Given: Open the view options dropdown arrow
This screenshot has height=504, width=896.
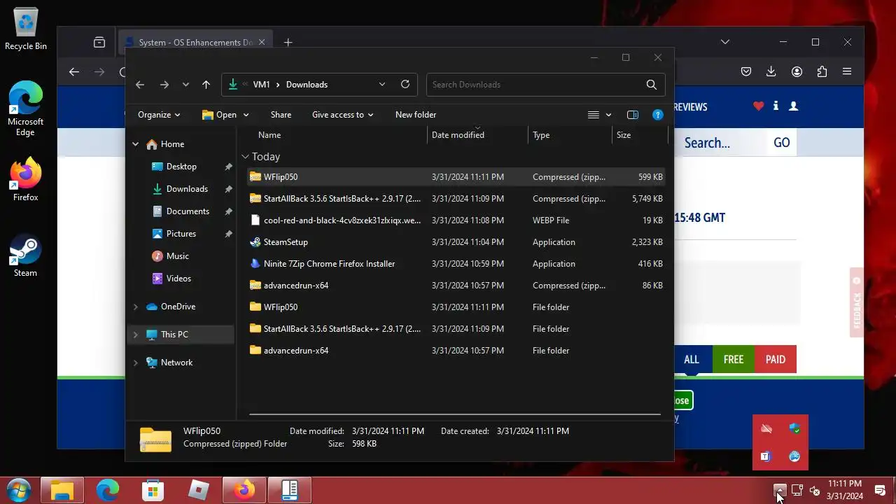Looking at the screenshot, I should click(x=608, y=115).
